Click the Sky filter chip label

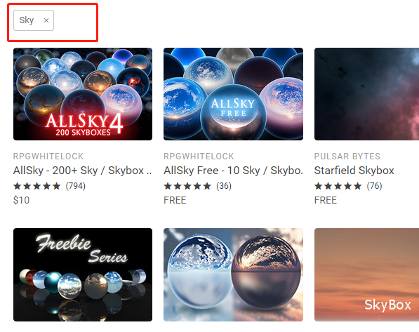(27, 20)
